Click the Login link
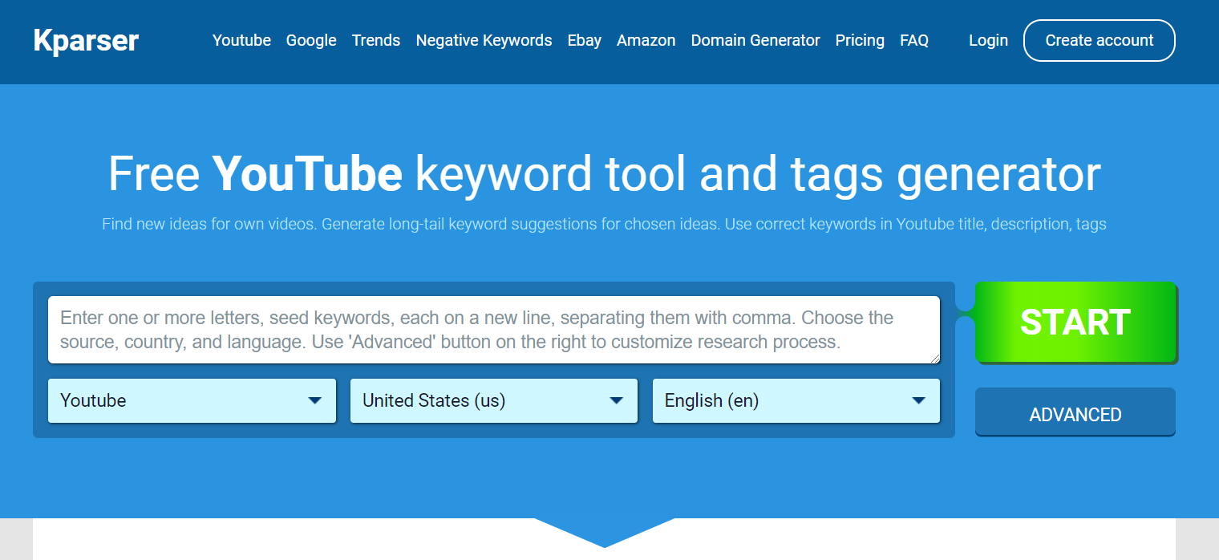The width and height of the screenshot is (1219, 560). click(988, 40)
